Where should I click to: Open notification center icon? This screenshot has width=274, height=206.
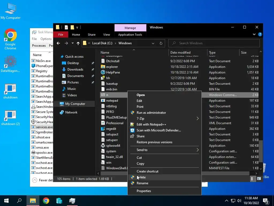[x=266, y=201]
